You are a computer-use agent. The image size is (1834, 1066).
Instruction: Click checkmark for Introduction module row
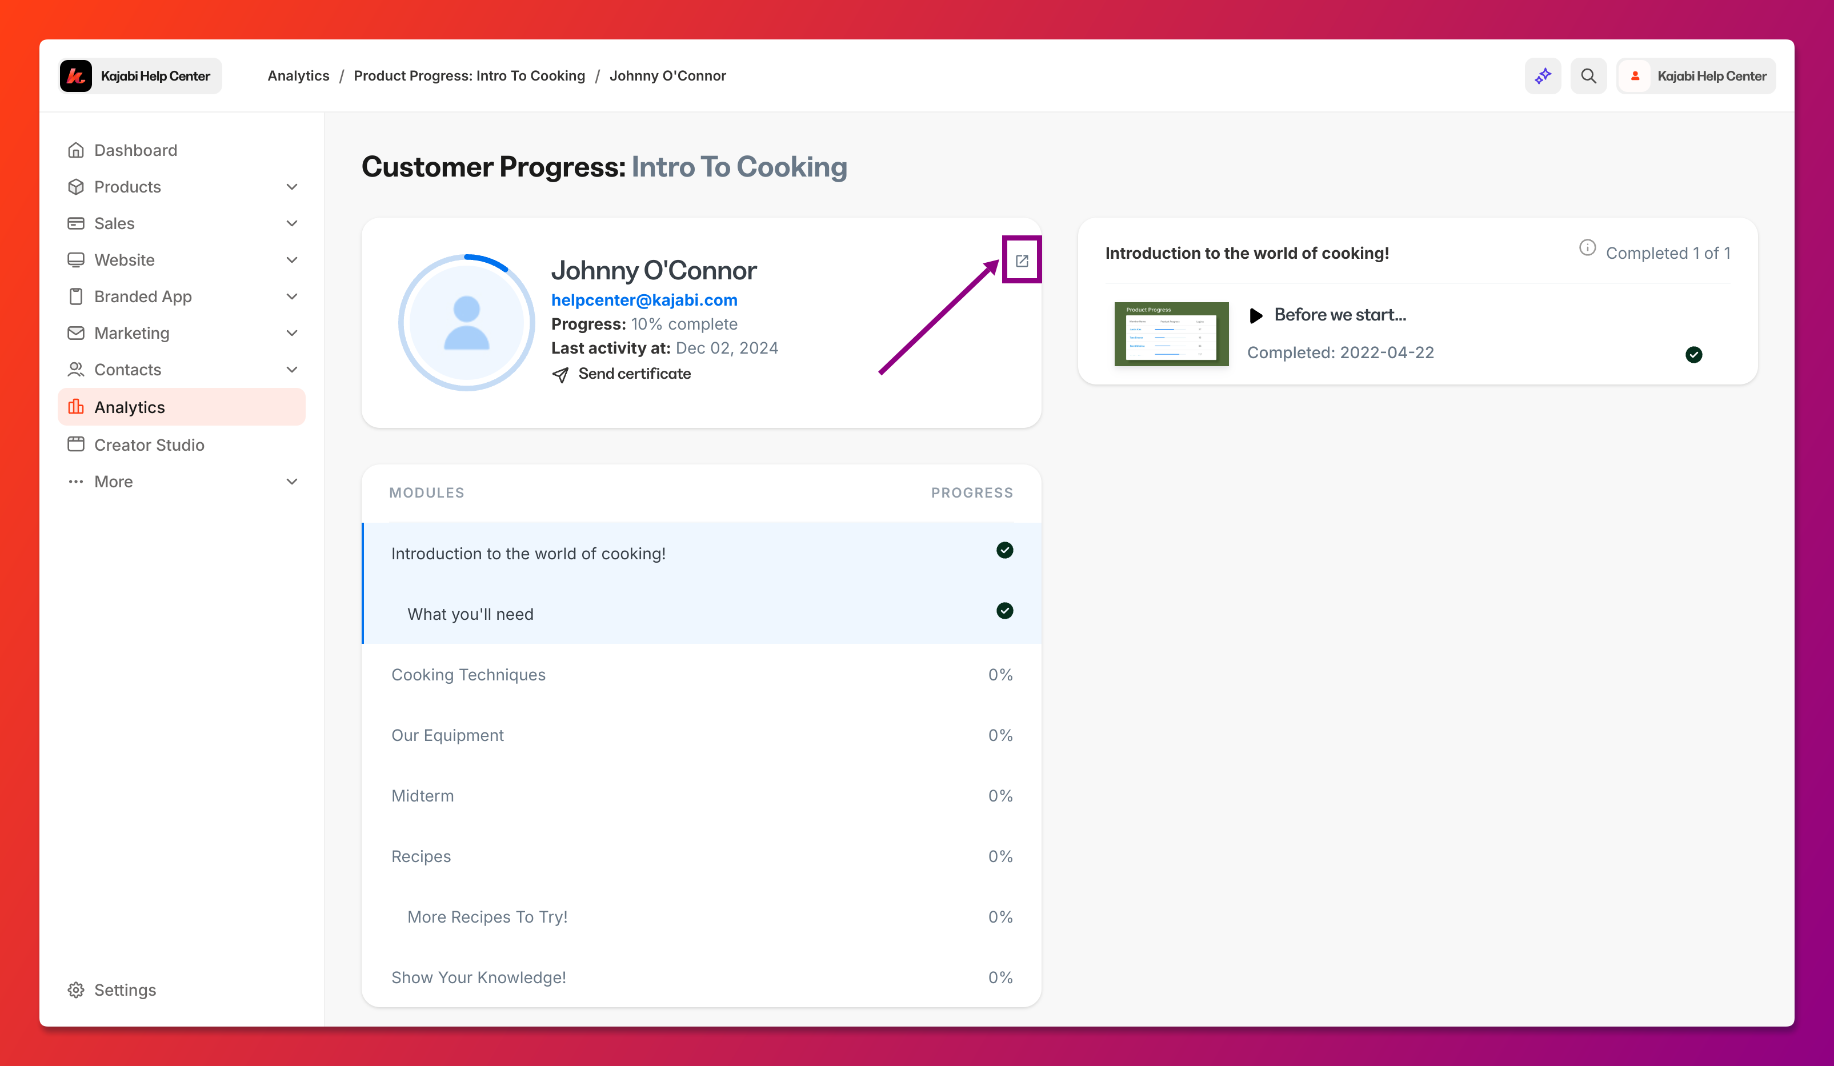coord(1004,550)
